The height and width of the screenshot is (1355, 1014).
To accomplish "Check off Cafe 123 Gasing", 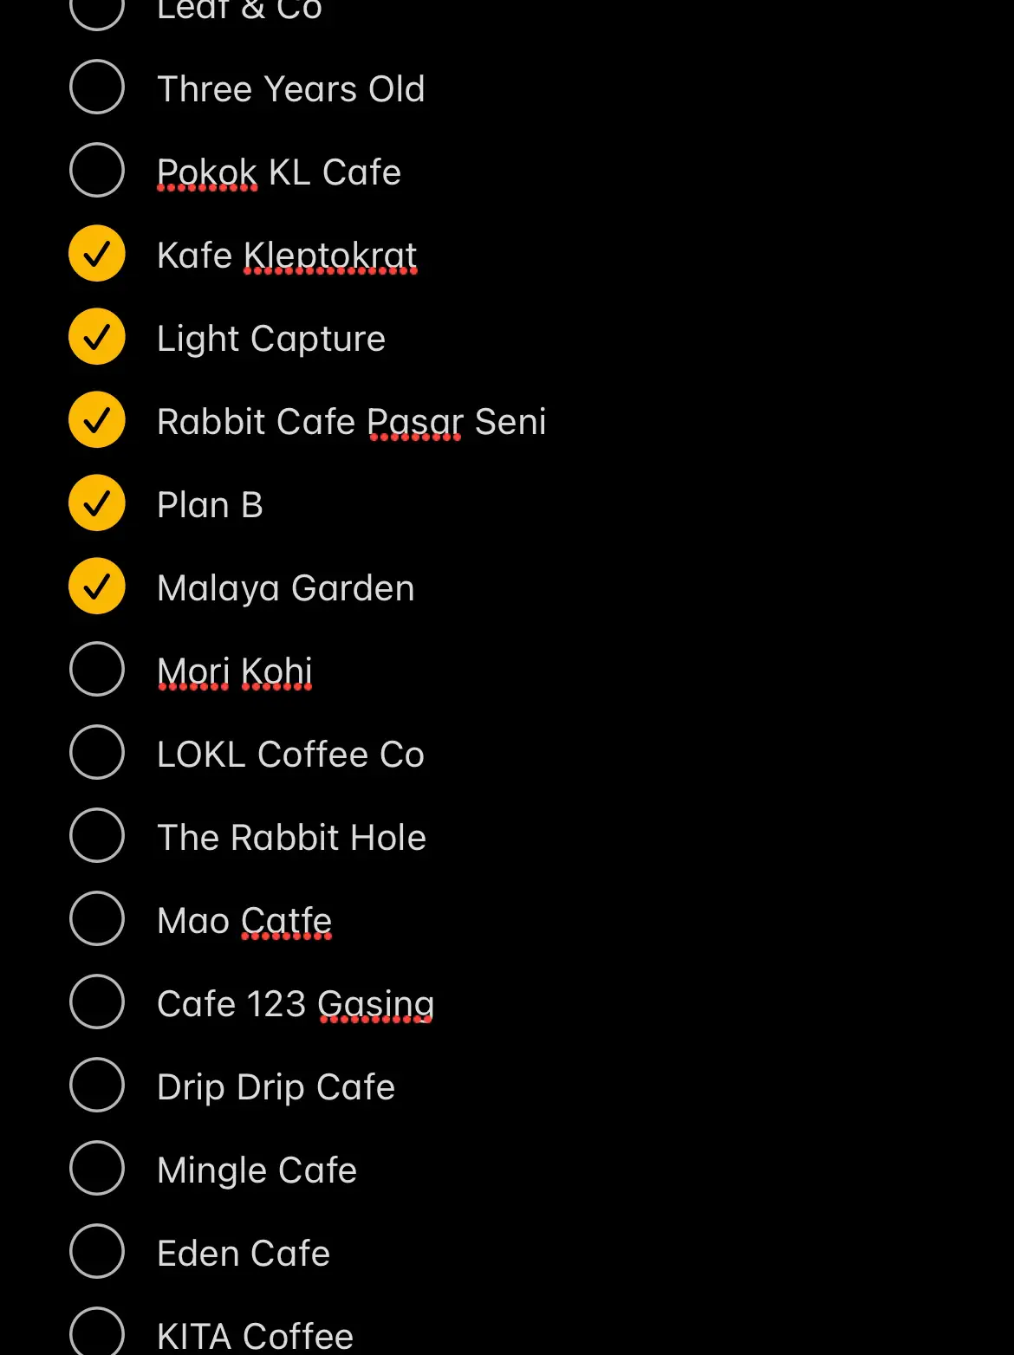I will 97,1002.
